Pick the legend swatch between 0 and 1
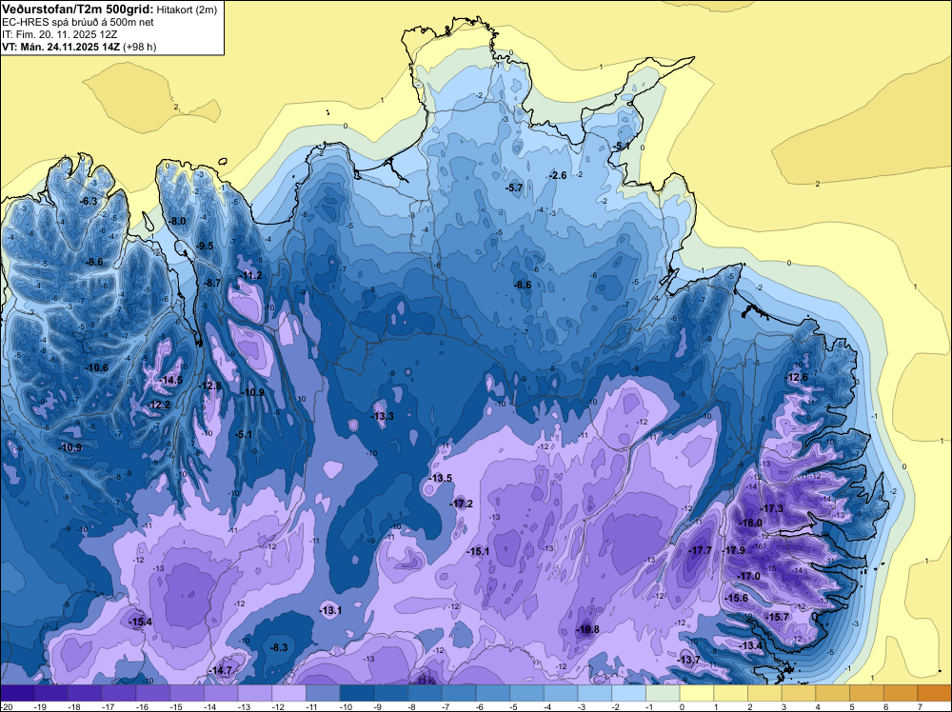The image size is (952, 712). click(x=697, y=692)
